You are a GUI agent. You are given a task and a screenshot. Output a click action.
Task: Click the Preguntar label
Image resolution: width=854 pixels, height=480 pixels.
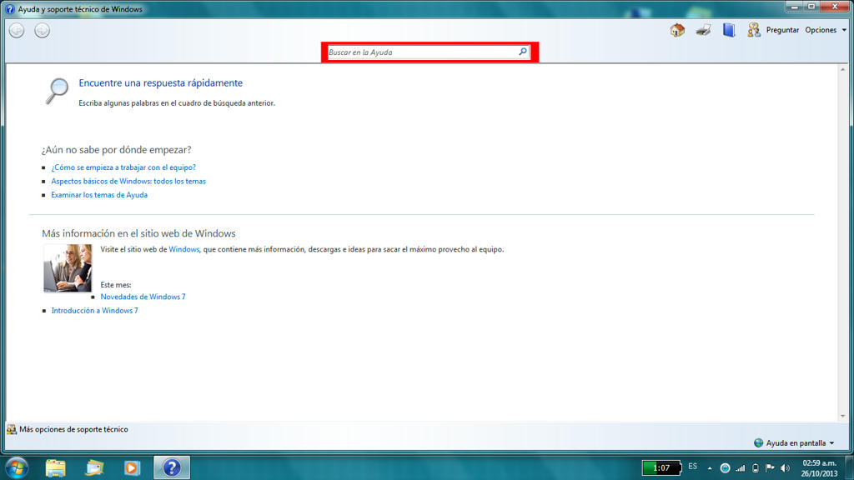pos(782,30)
